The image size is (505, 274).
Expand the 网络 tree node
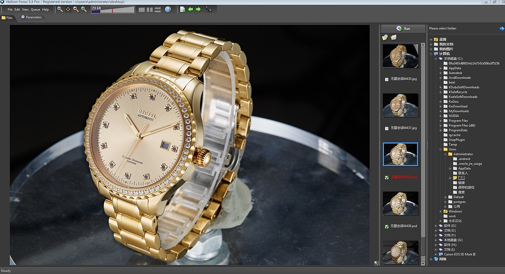click(431, 259)
